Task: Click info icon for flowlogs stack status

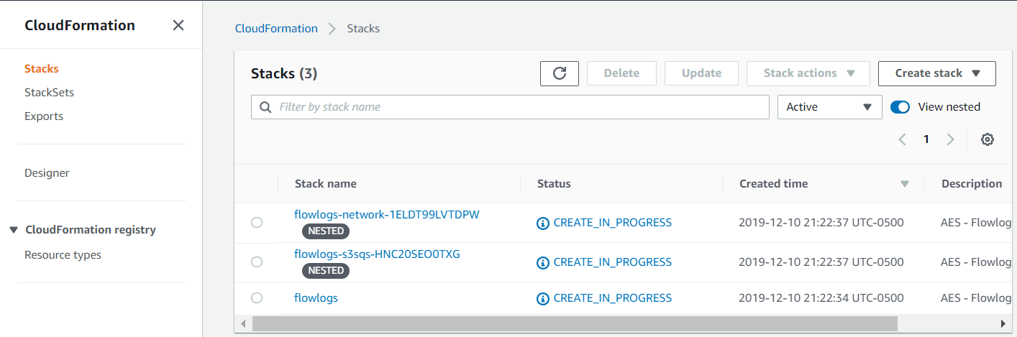Action: (x=543, y=298)
